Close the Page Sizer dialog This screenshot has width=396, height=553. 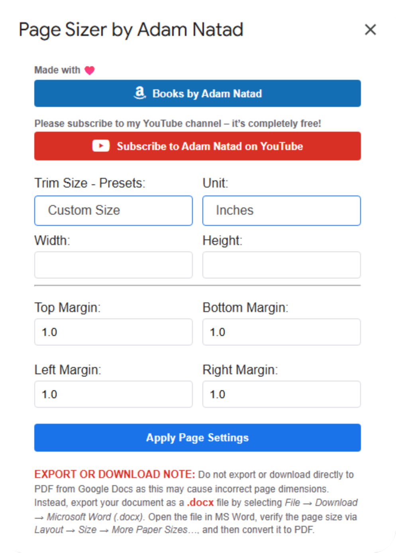pyautogui.click(x=370, y=30)
